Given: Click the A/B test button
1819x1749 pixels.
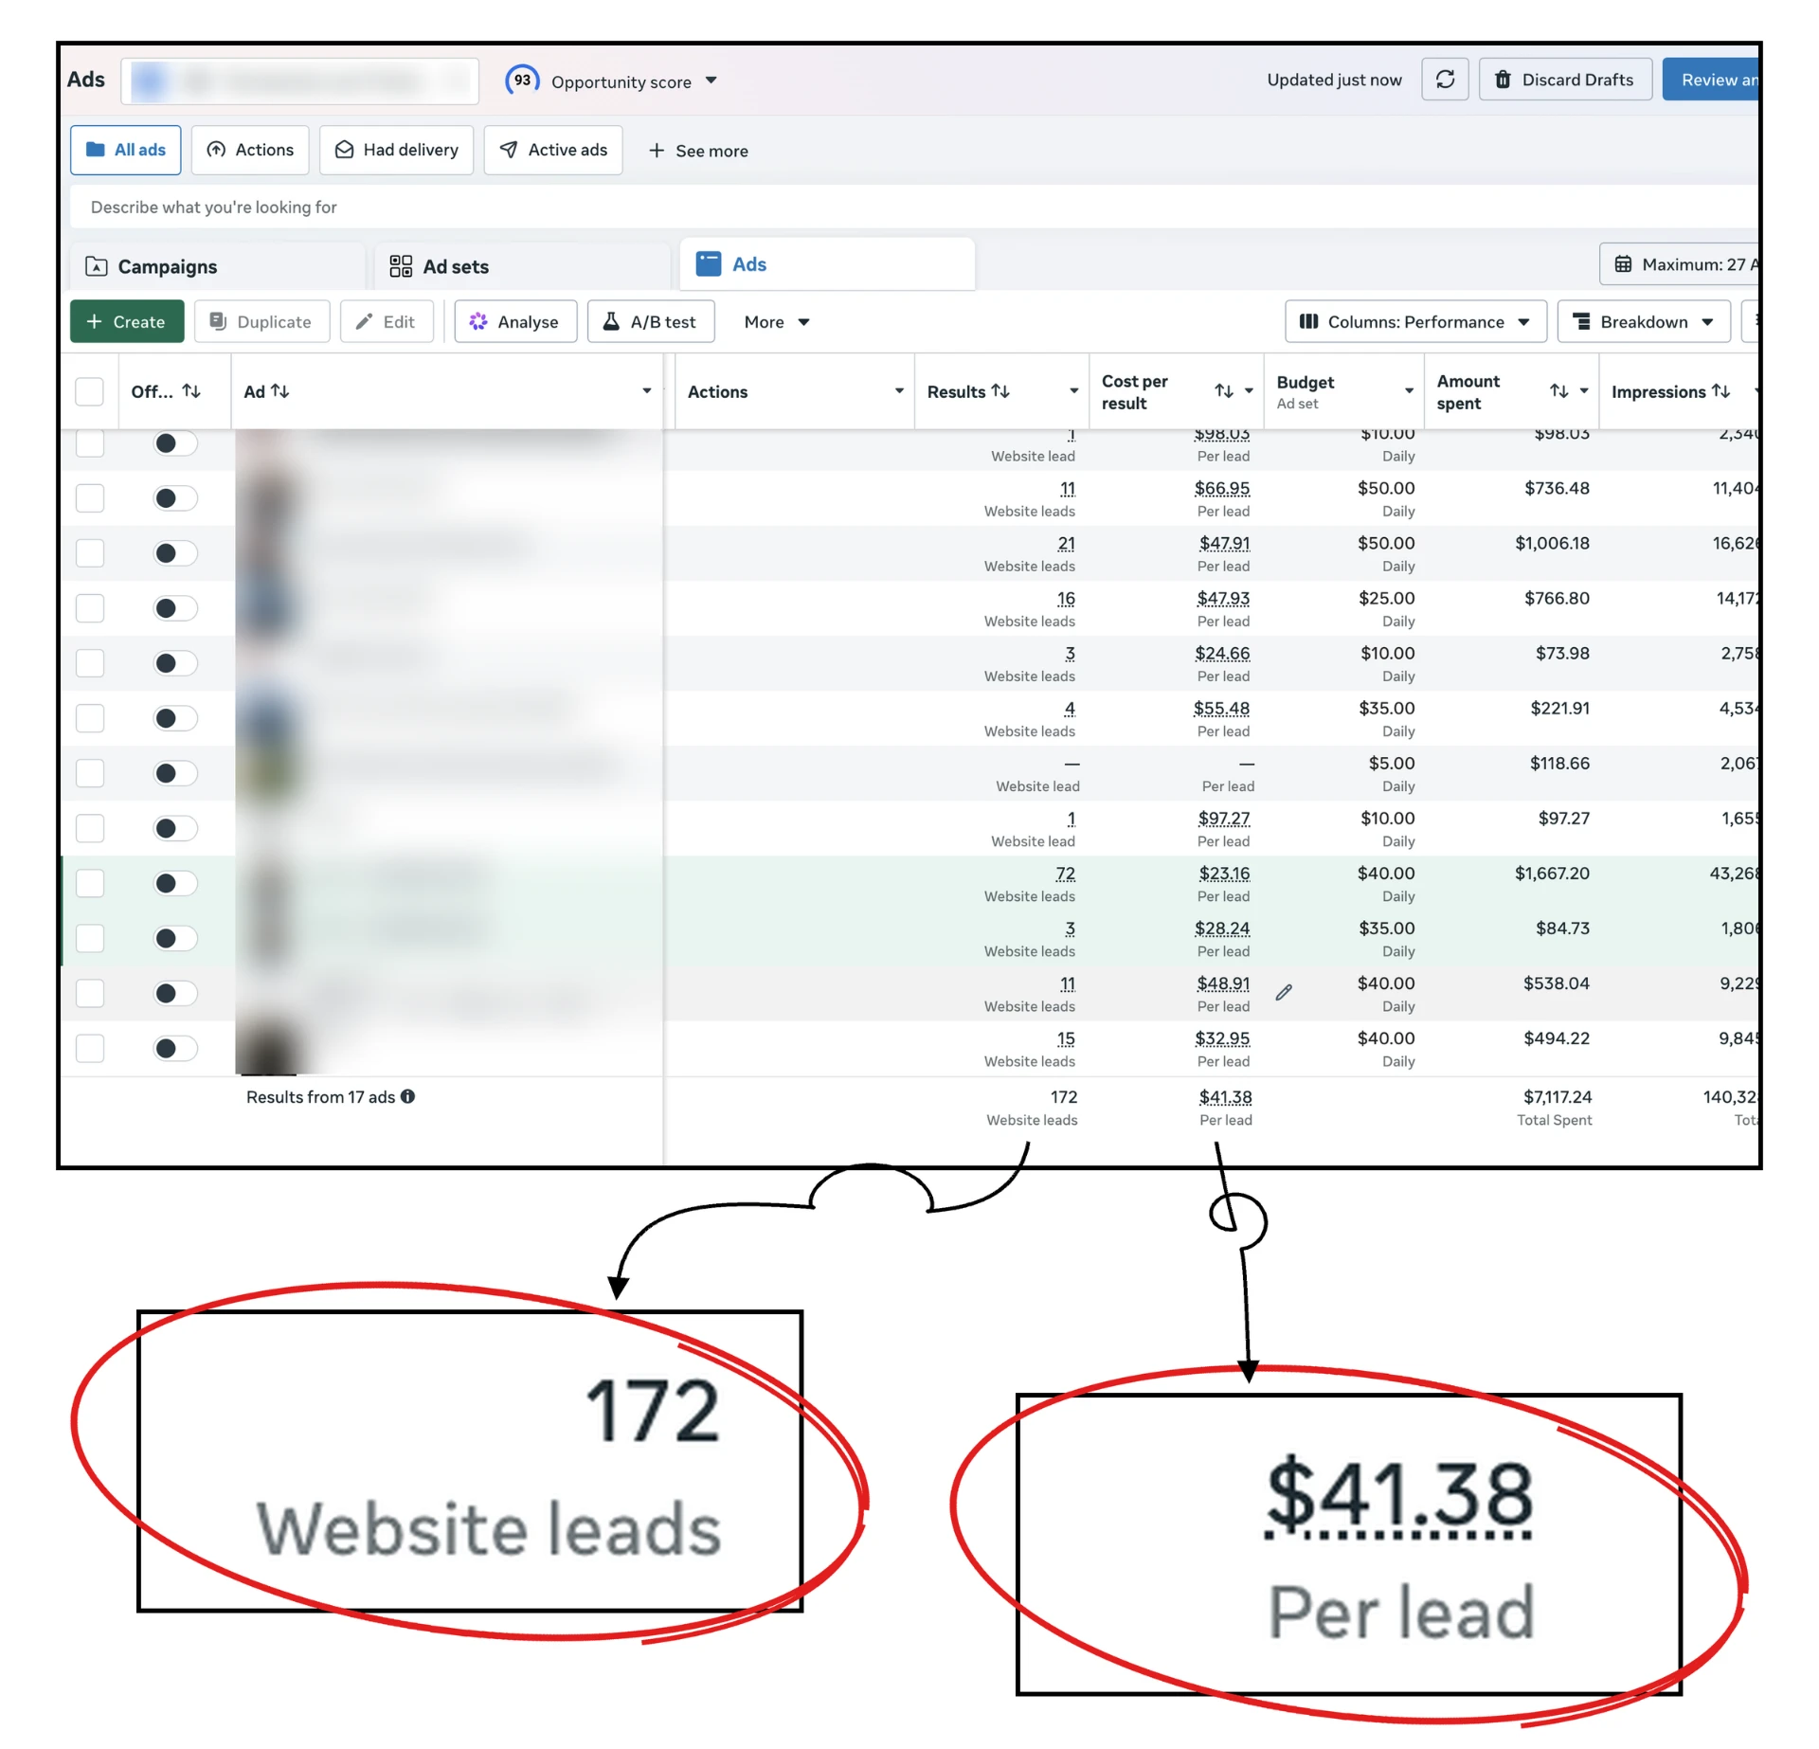Looking at the screenshot, I should 650,322.
